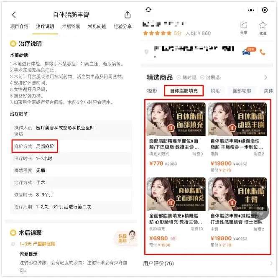Toggle the 随时退 check option
The image size is (278, 278).
(186, 77)
